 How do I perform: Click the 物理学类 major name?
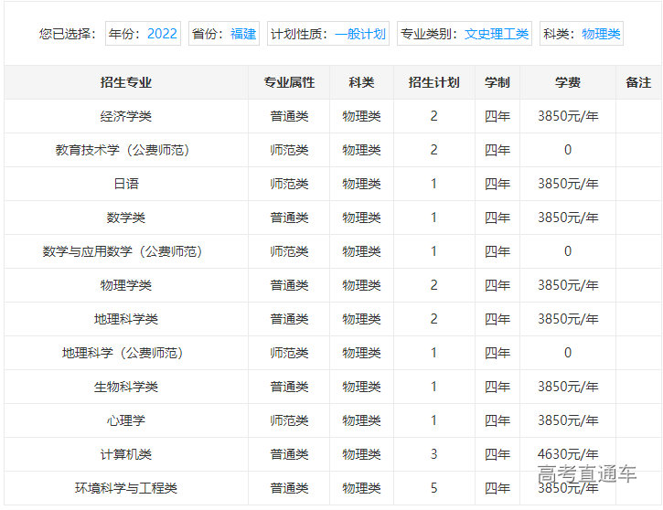pyautogui.click(x=126, y=285)
